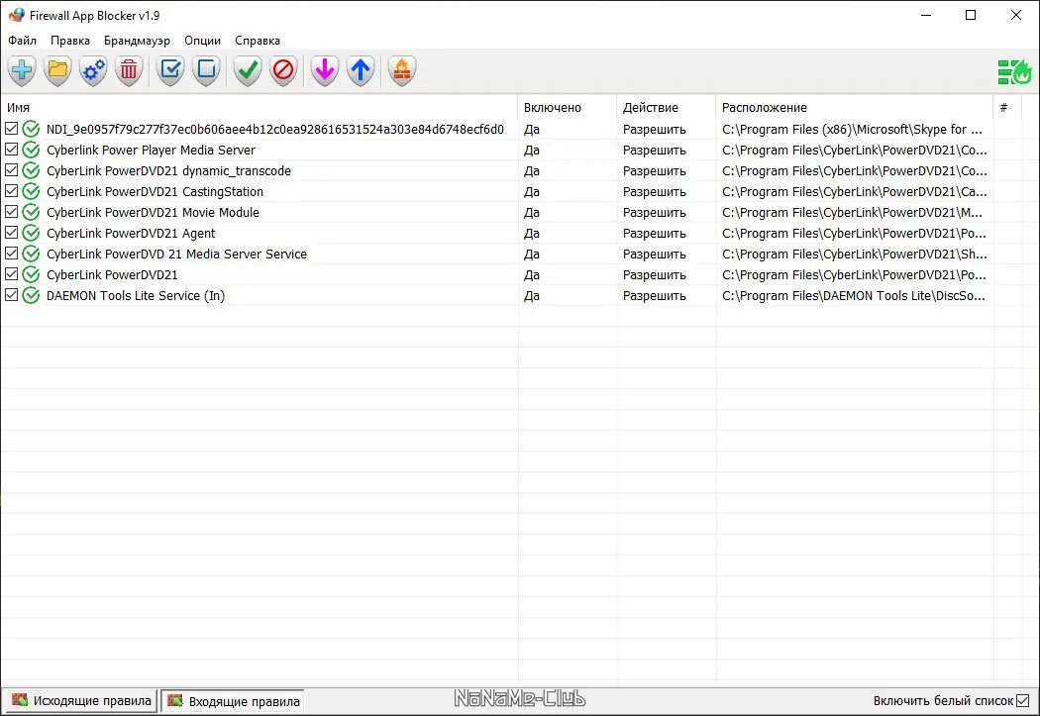This screenshot has width=1040, height=716.
Task: Open the Опции menu
Action: pos(202,41)
